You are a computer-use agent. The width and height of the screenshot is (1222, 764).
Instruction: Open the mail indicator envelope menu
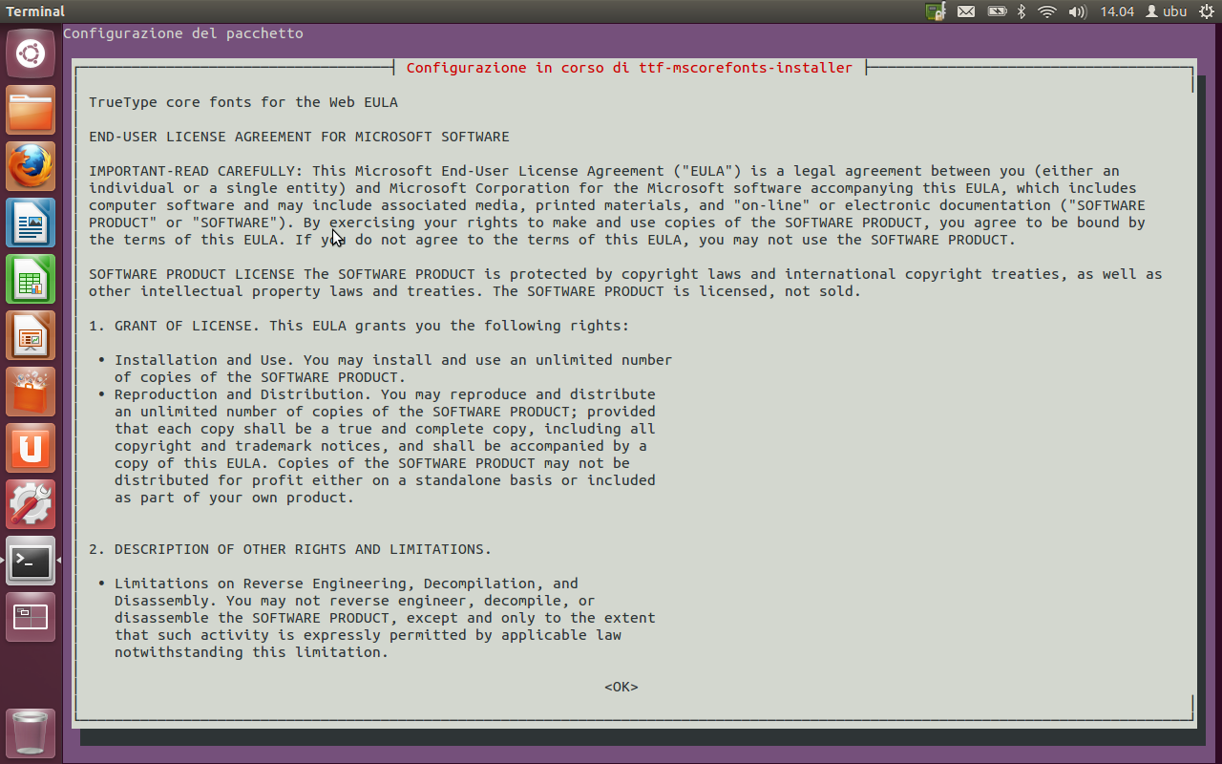point(966,11)
